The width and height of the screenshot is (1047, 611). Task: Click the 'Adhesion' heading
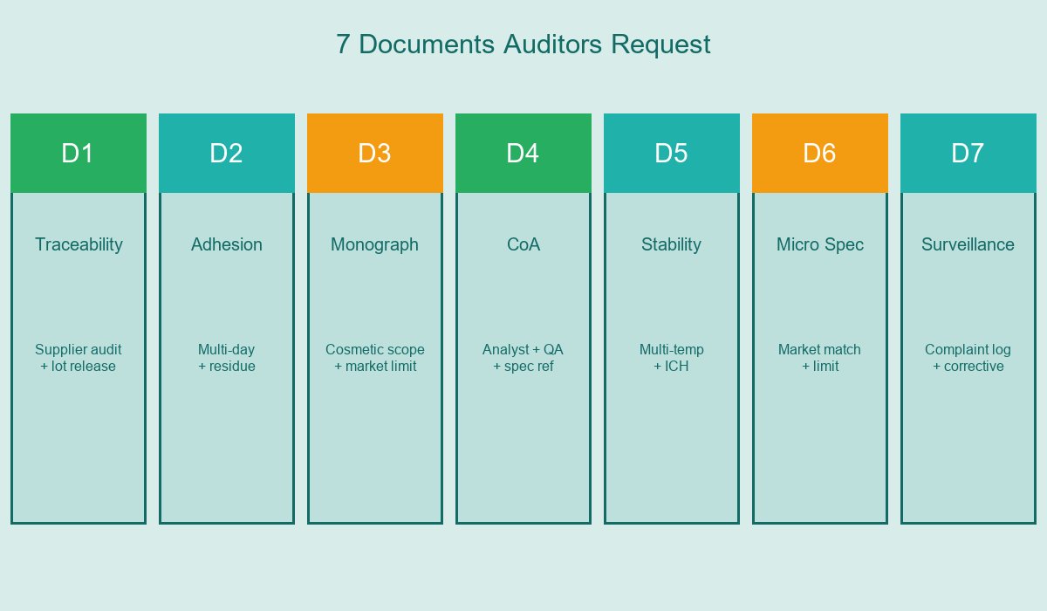coord(227,244)
